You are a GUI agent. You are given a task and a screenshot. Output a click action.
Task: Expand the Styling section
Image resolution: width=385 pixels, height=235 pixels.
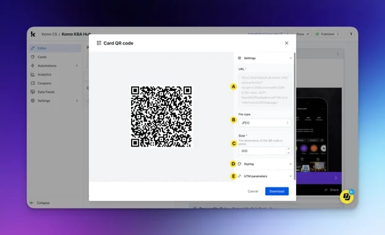(264, 164)
